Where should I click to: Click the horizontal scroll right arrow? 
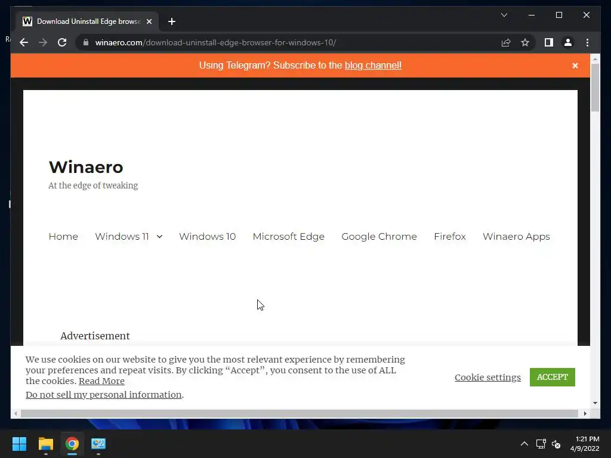pyautogui.click(x=585, y=414)
